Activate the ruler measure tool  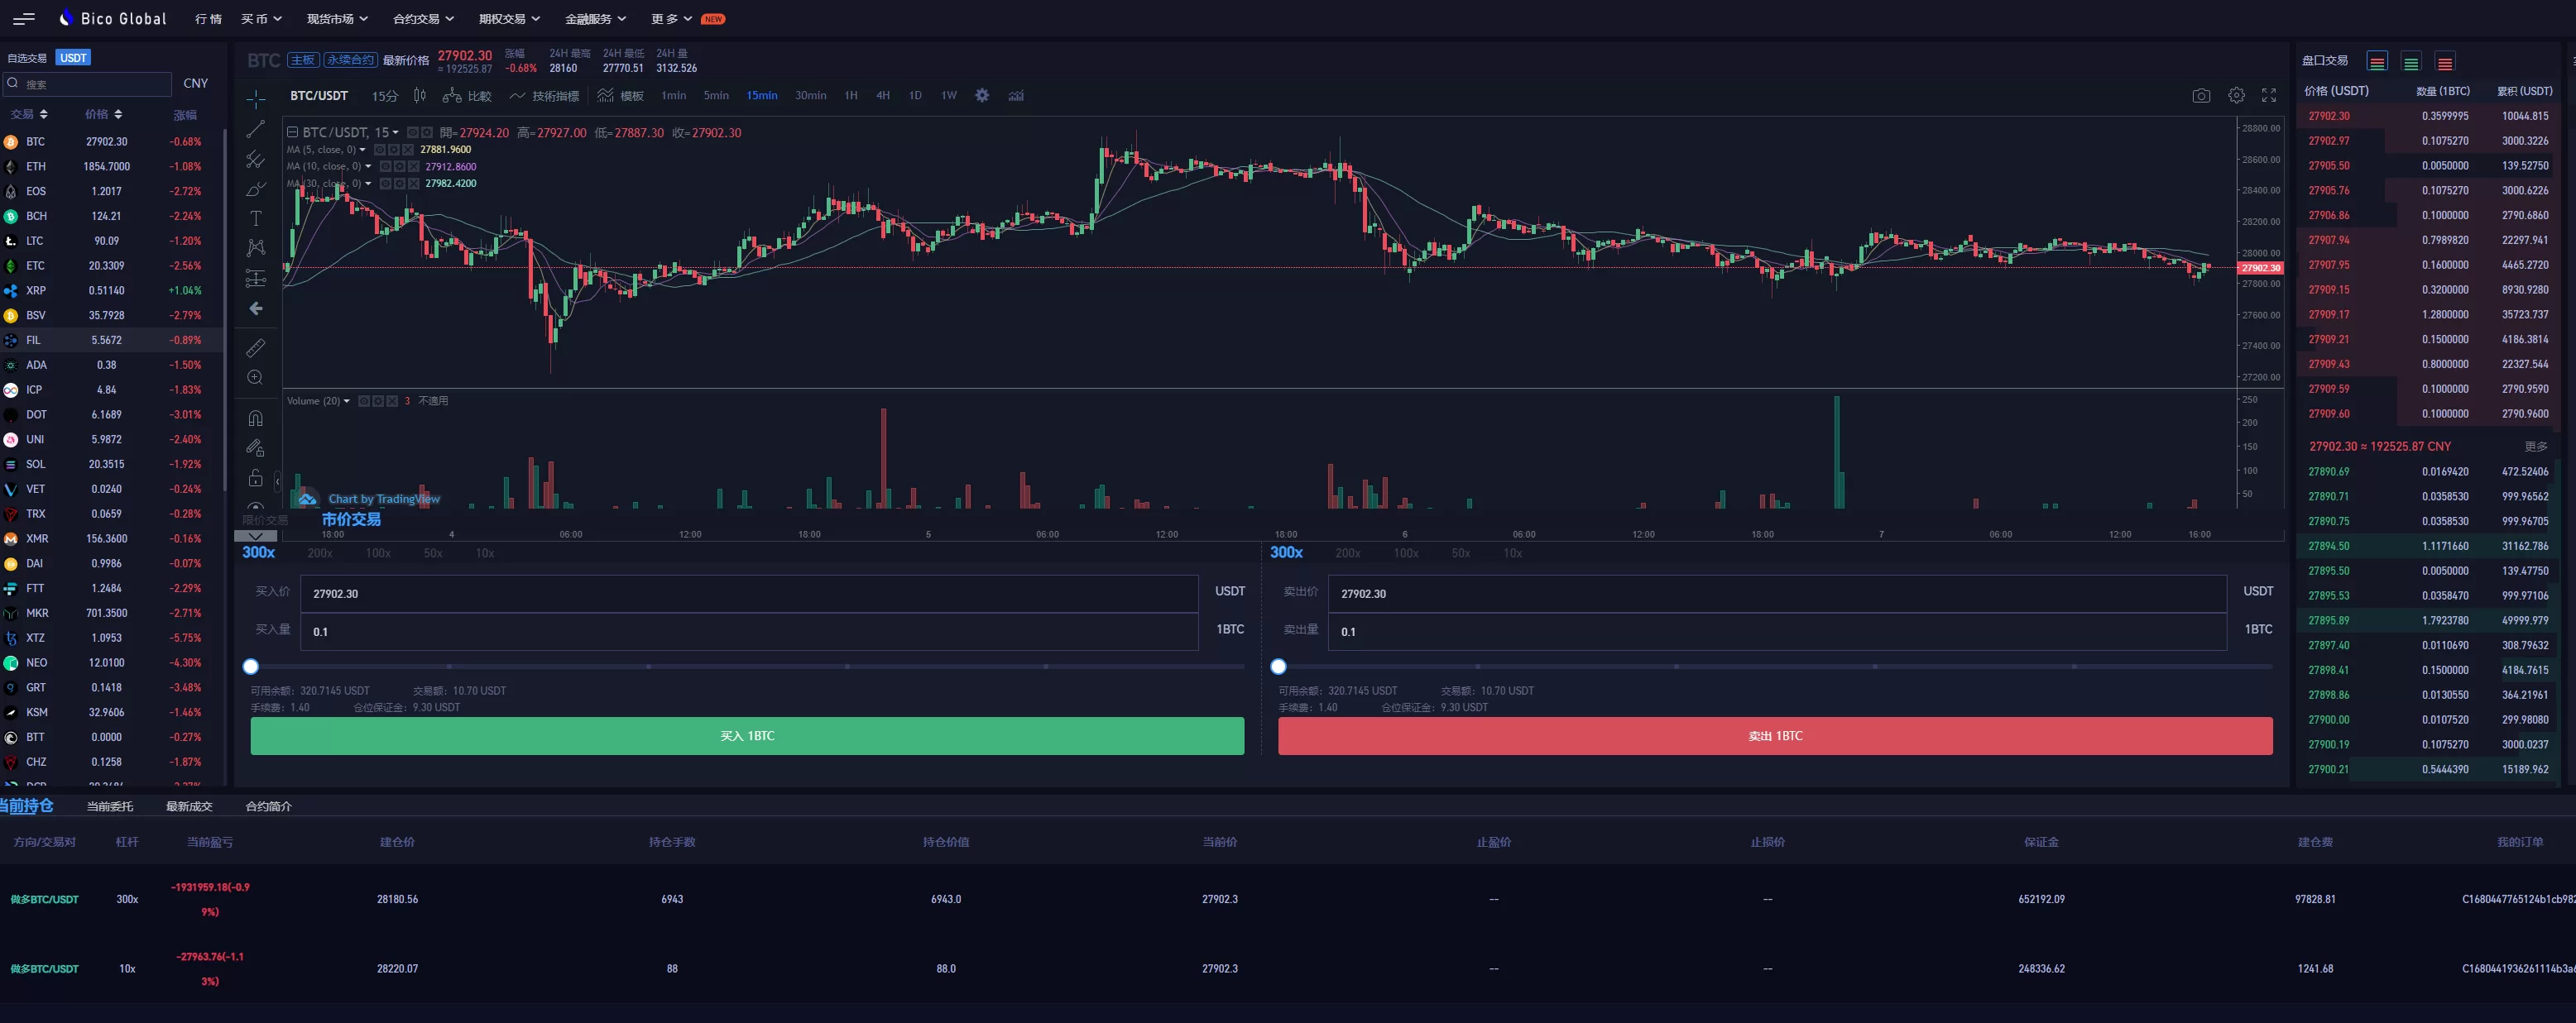(x=256, y=347)
